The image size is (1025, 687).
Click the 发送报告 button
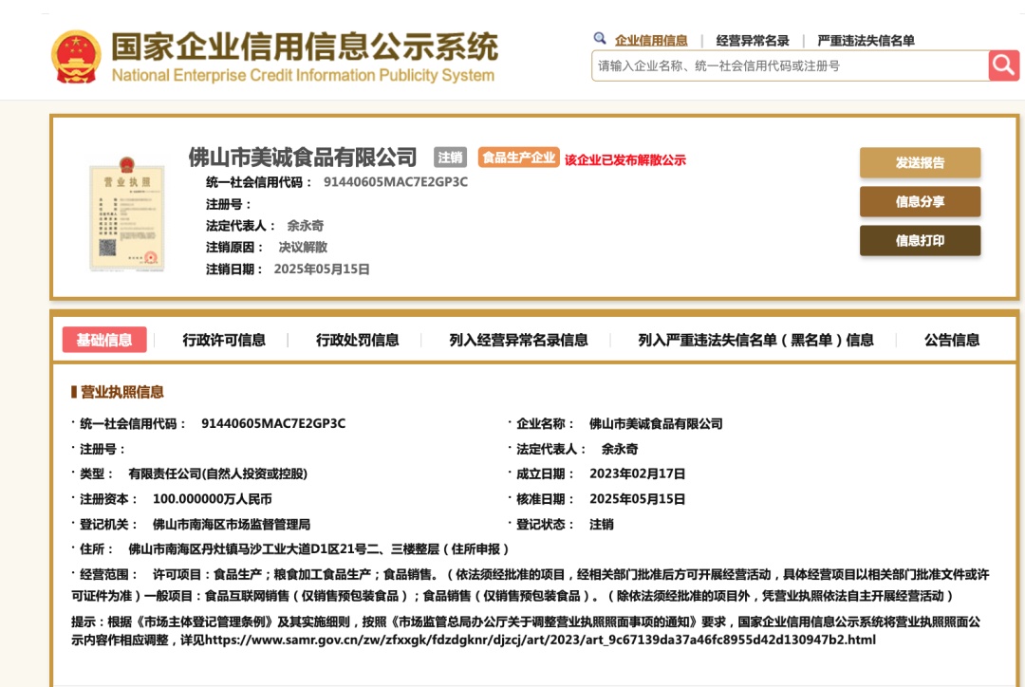tap(920, 162)
